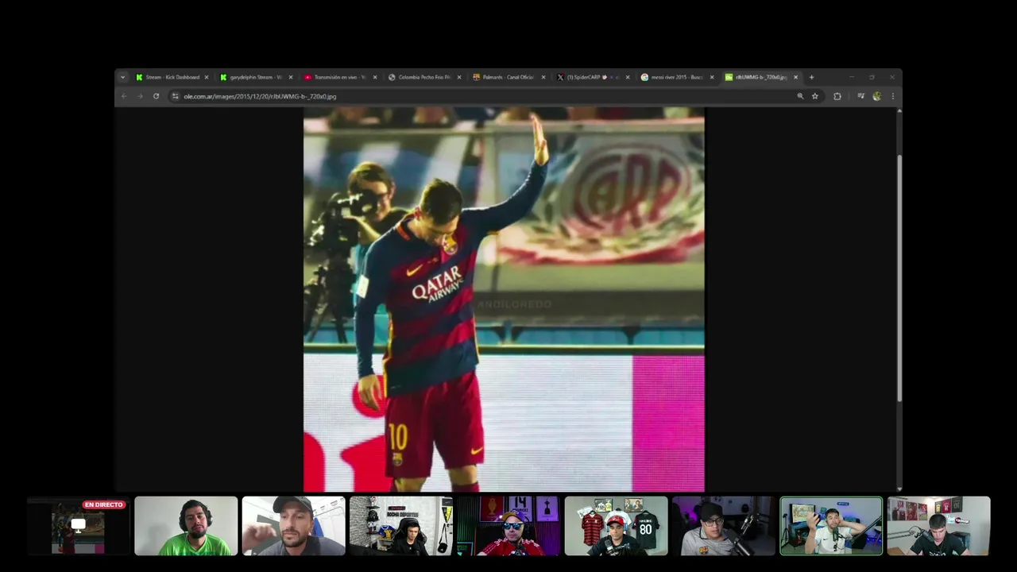1017x572 pixels.
Task: Reload the current image page
Action: click(156, 96)
